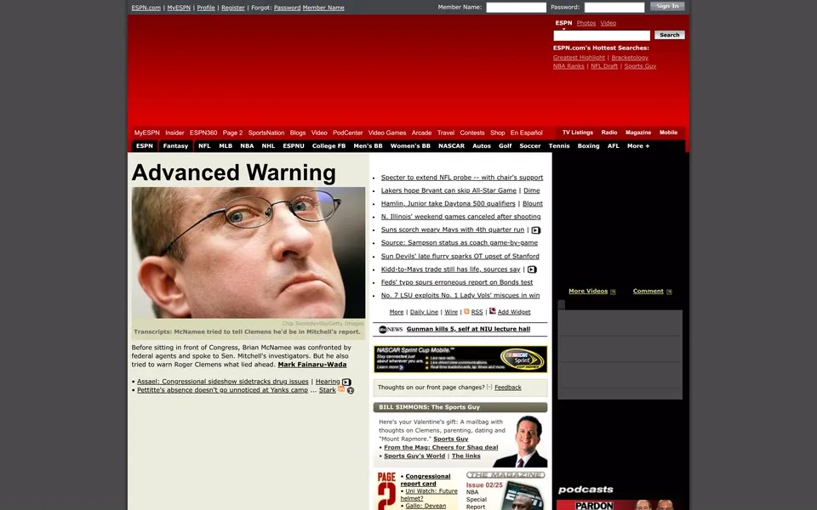This screenshot has width=817, height=510.
Task: Click The Magazine logo banner
Action: [506, 474]
